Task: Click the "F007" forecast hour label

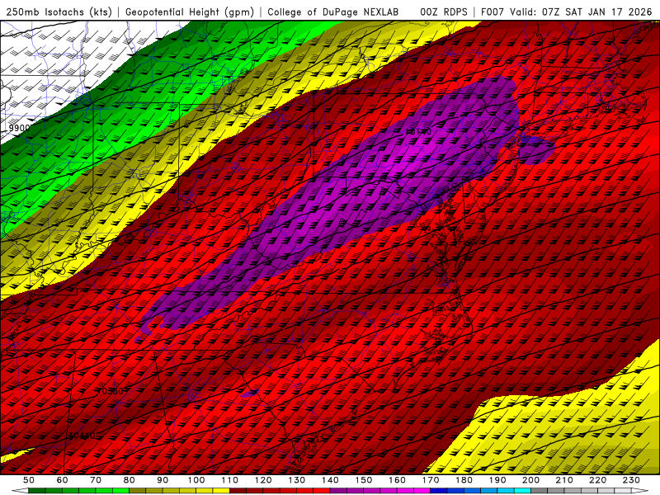Action: (x=493, y=12)
